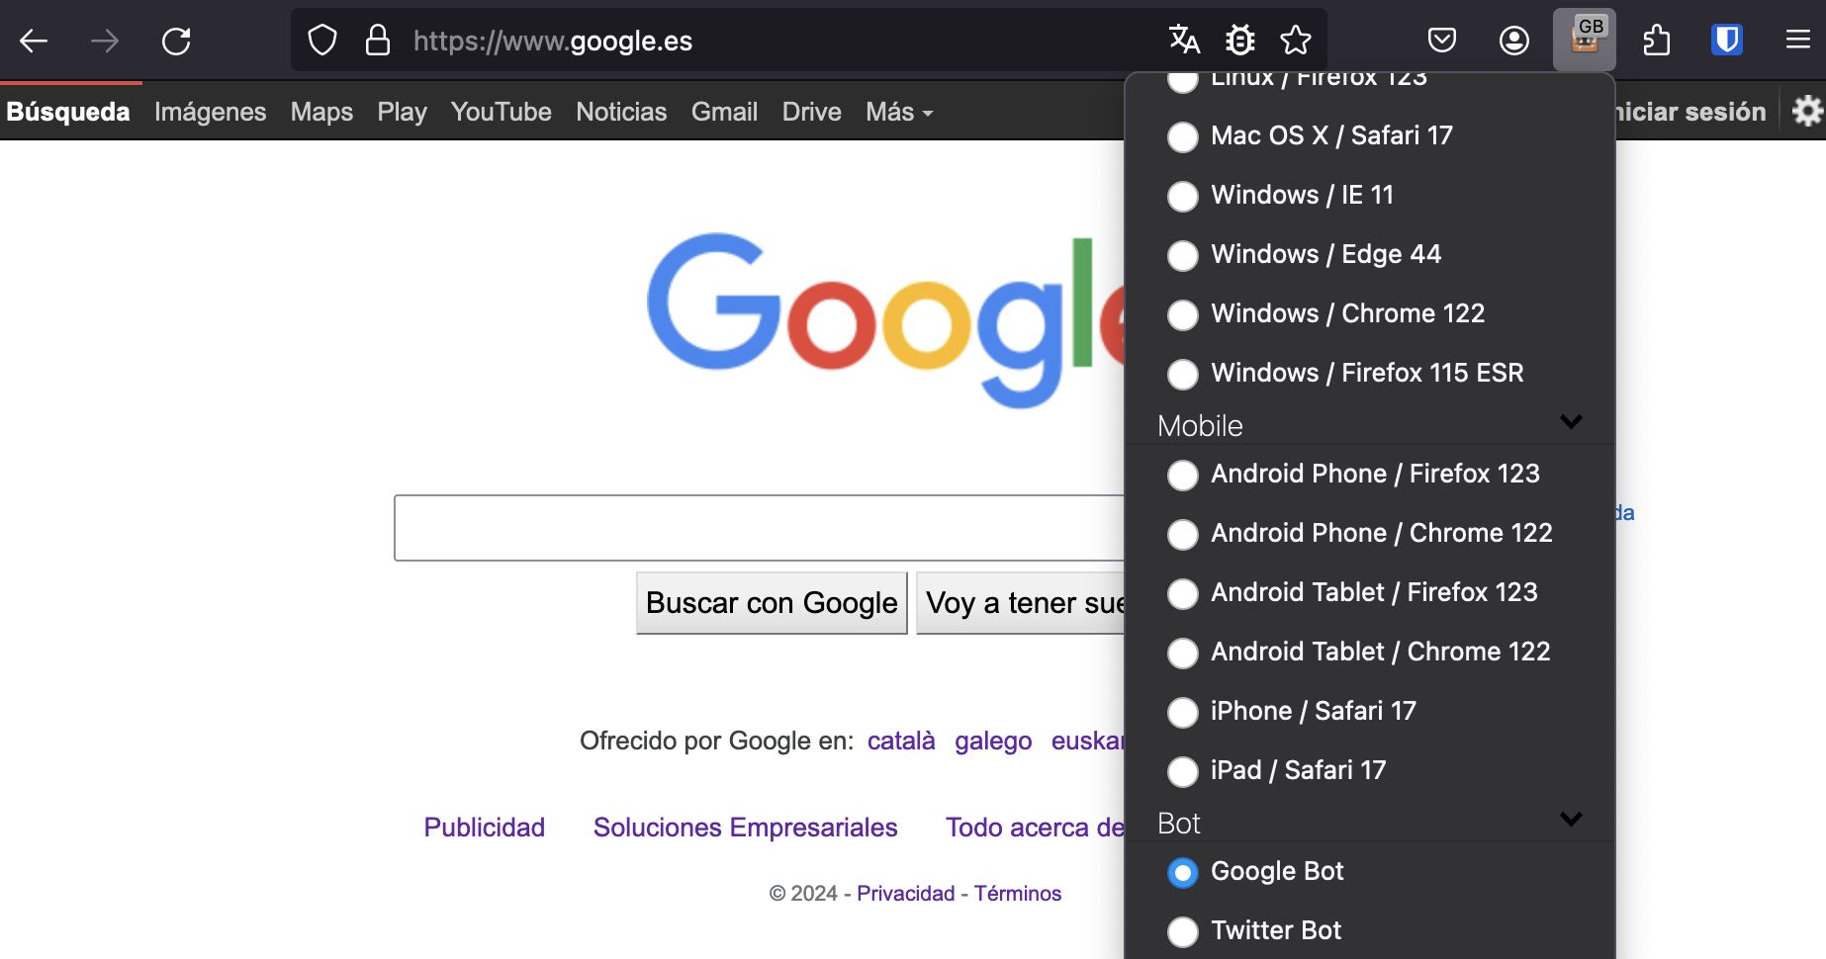This screenshot has width=1826, height=959.
Task: Collapse the Bot section chevron
Action: pos(1571,820)
